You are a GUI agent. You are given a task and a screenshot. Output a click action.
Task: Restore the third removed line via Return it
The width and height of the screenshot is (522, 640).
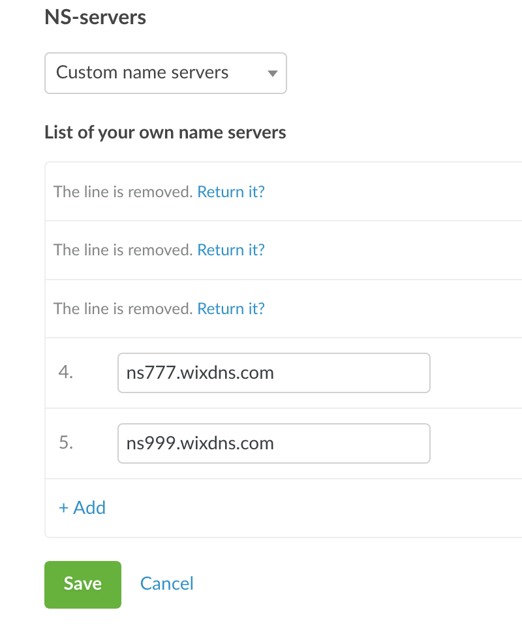click(231, 308)
